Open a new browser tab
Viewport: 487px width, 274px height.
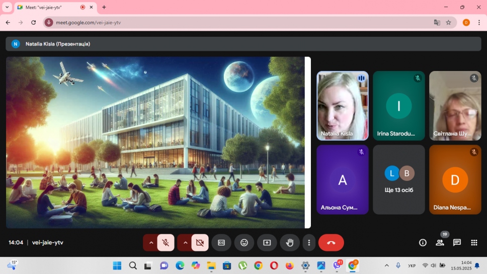pyautogui.click(x=104, y=7)
